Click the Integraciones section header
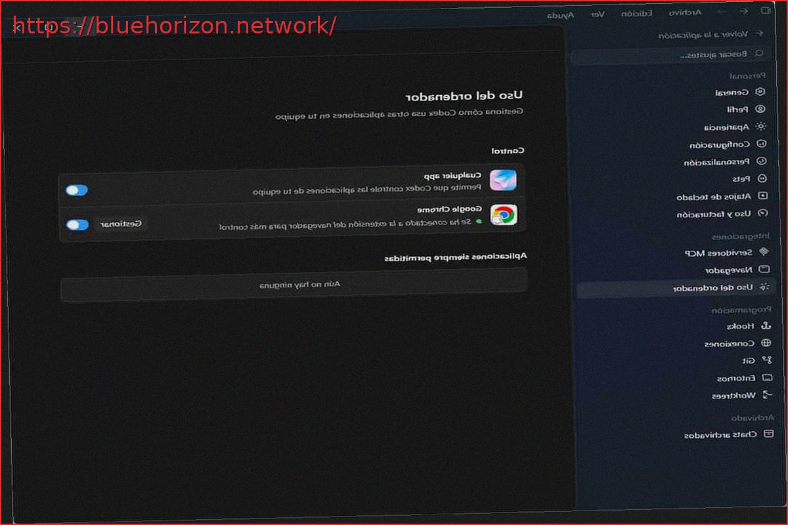 pyautogui.click(x=741, y=235)
